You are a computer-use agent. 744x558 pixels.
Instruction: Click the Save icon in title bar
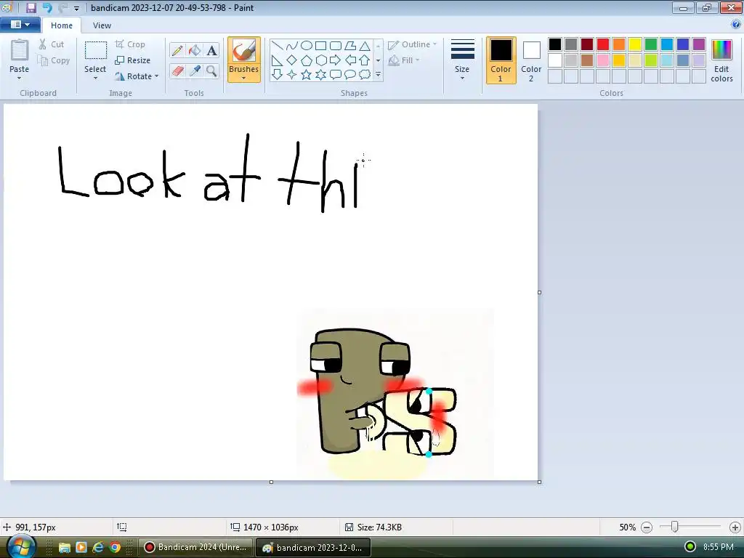point(31,7)
